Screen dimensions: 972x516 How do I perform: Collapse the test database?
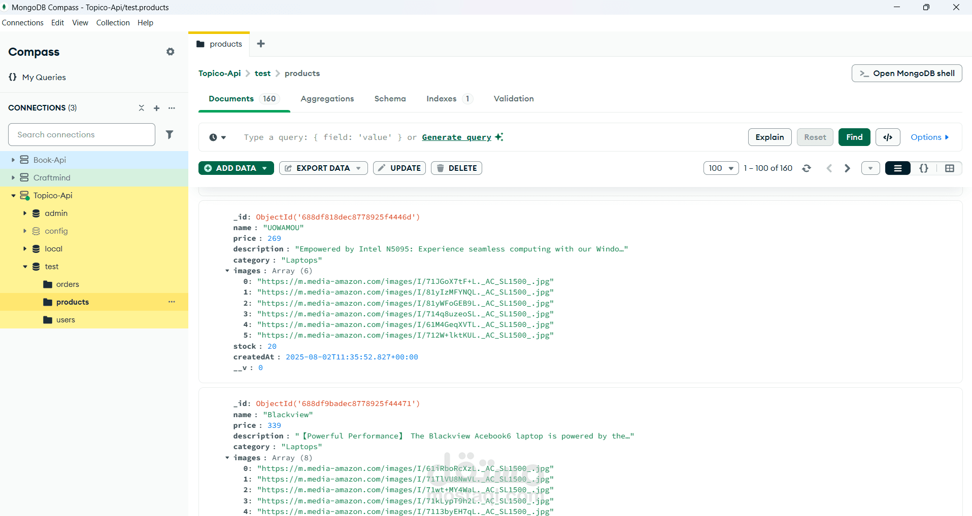[25, 267]
